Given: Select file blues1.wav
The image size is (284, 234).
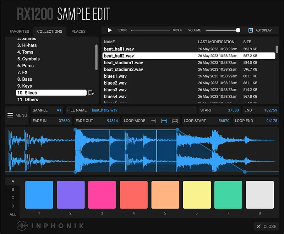Looking at the screenshot, I should (x=189, y=76).
